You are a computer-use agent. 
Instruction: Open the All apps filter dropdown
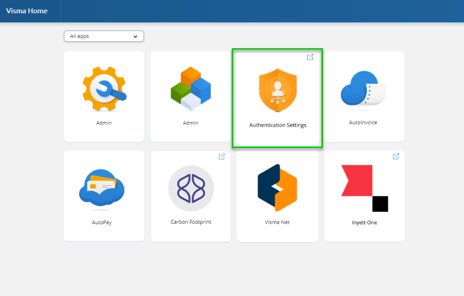tap(104, 36)
